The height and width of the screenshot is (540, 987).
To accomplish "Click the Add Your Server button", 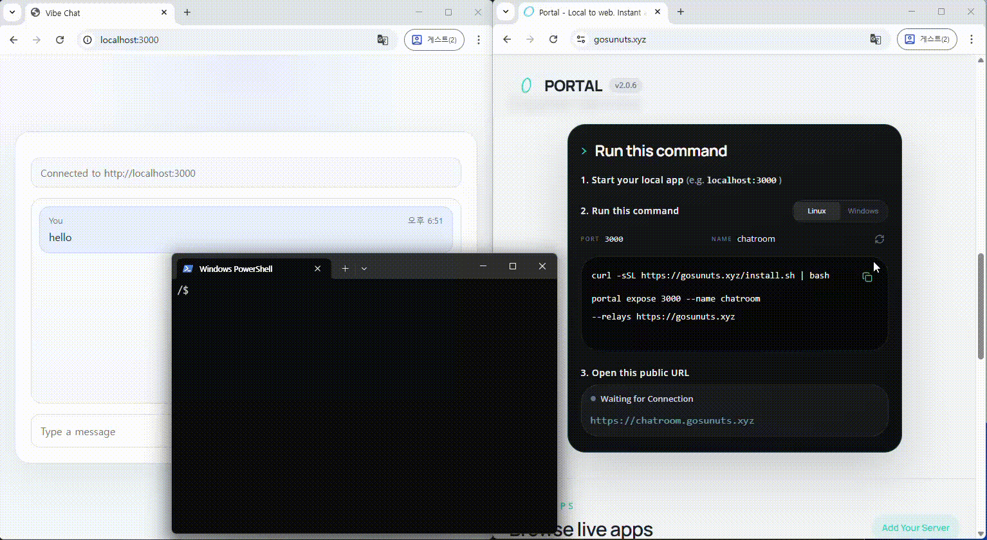I will [915, 527].
